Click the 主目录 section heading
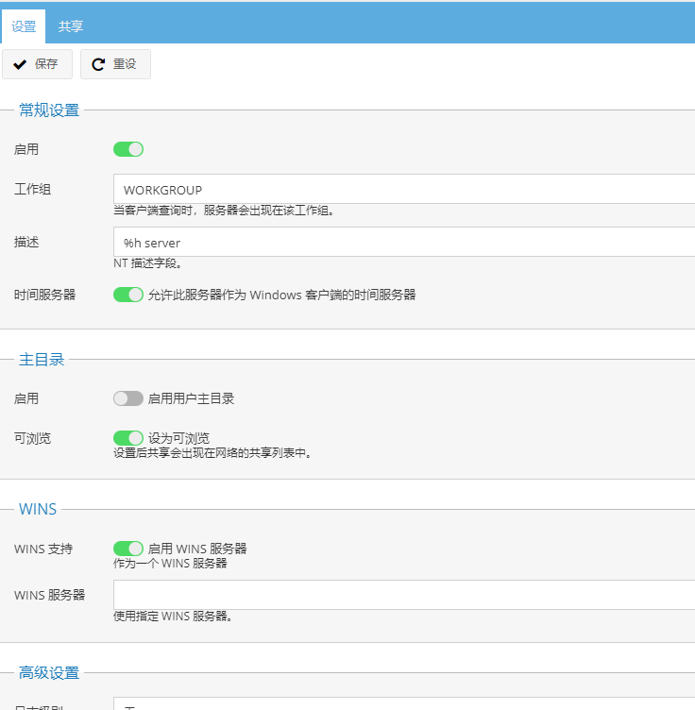This screenshot has height=710, width=695. [x=42, y=360]
